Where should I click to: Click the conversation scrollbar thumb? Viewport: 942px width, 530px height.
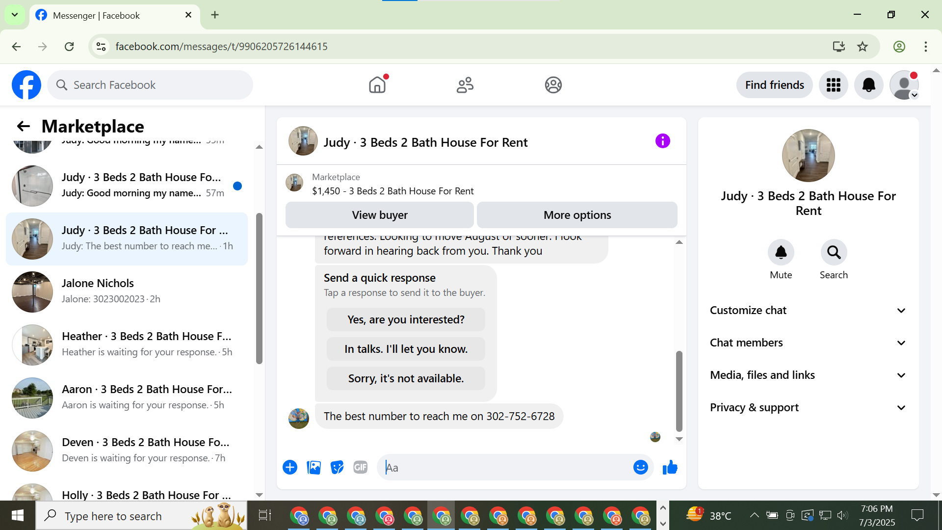tap(679, 390)
